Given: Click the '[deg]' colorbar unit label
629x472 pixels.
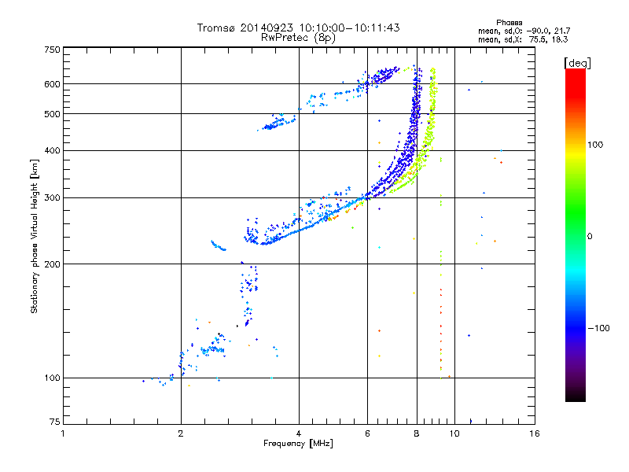Looking at the screenshot, I should pyautogui.click(x=577, y=63).
